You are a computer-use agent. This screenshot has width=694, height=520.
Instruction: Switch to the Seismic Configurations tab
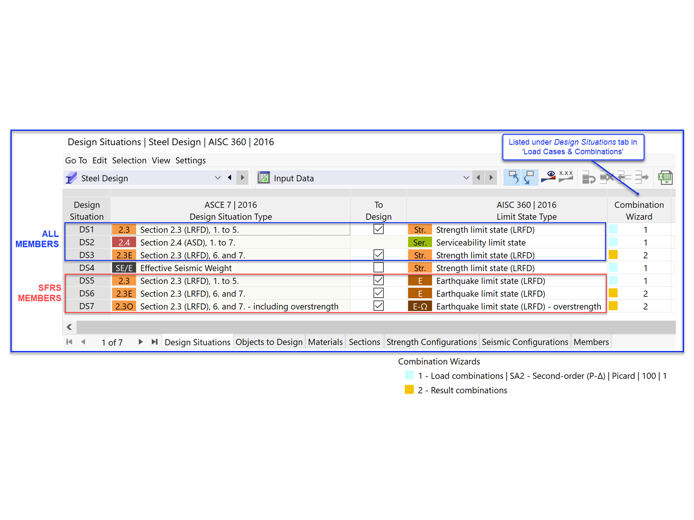click(525, 341)
